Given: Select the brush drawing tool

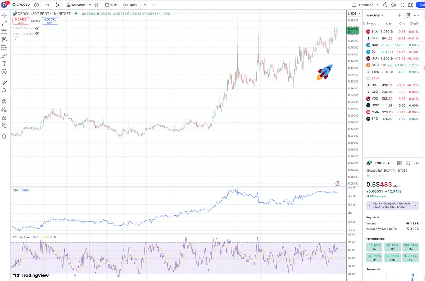Looking at the screenshot, I should [4, 56].
